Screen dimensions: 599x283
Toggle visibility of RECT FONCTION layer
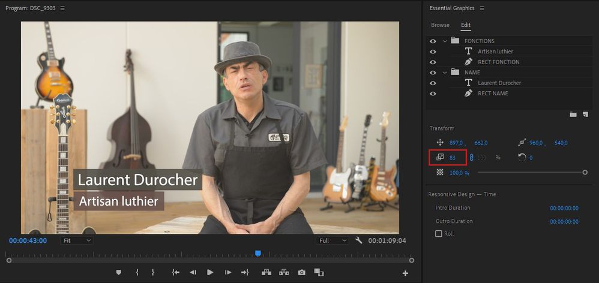[x=433, y=62]
